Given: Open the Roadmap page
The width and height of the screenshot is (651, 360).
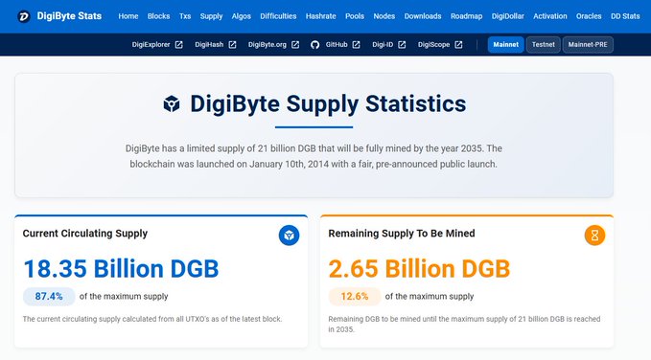Looking at the screenshot, I should pyautogui.click(x=467, y=16).
